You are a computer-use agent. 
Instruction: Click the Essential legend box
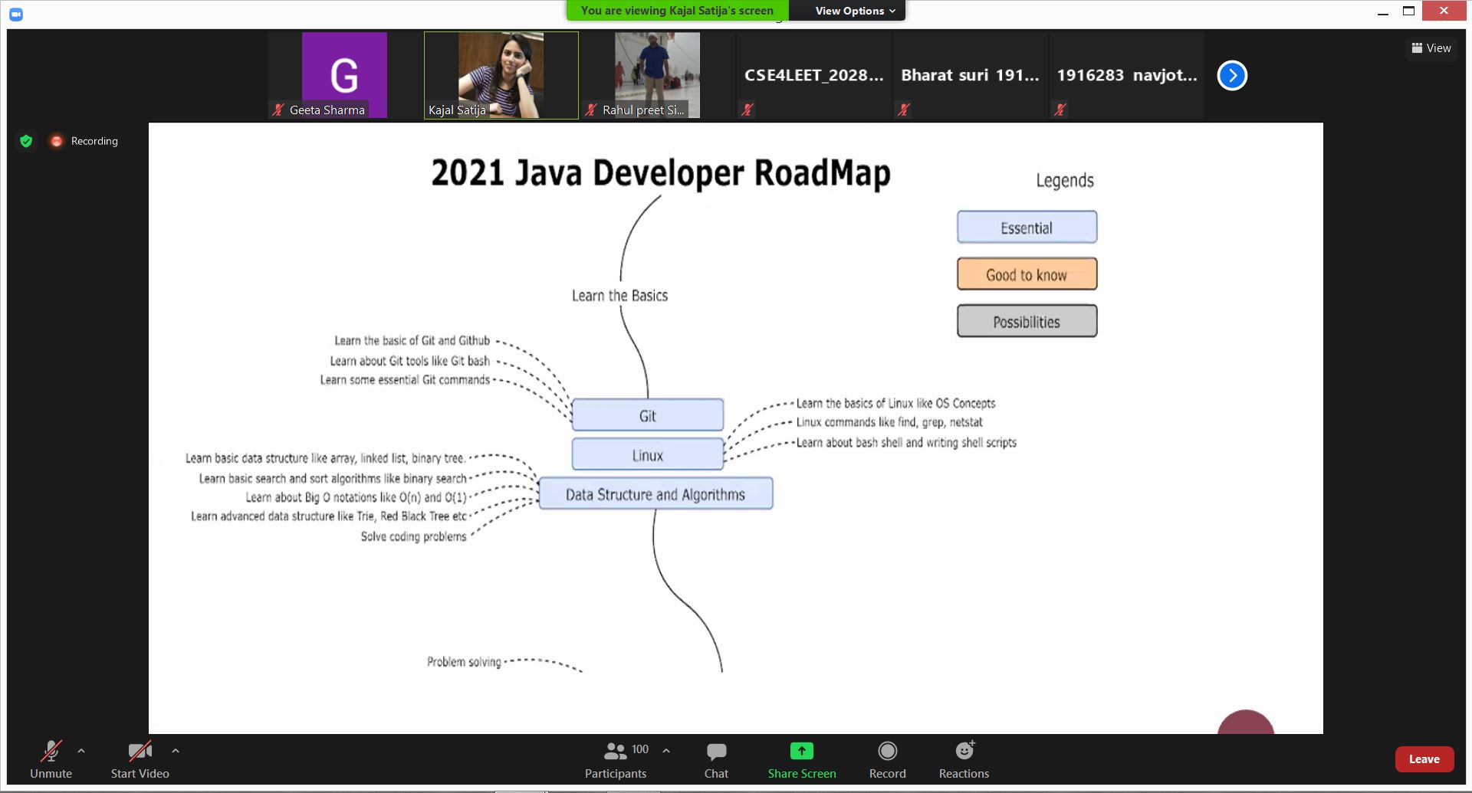coord(1027,228)
